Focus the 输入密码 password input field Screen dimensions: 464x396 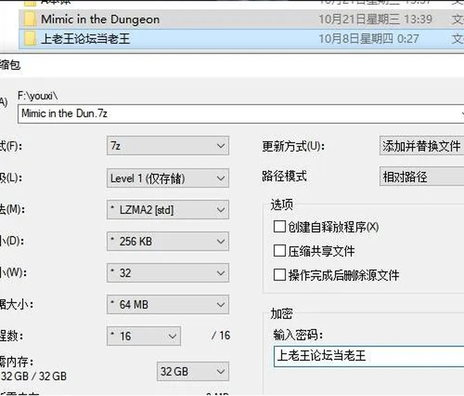[369, 356]
